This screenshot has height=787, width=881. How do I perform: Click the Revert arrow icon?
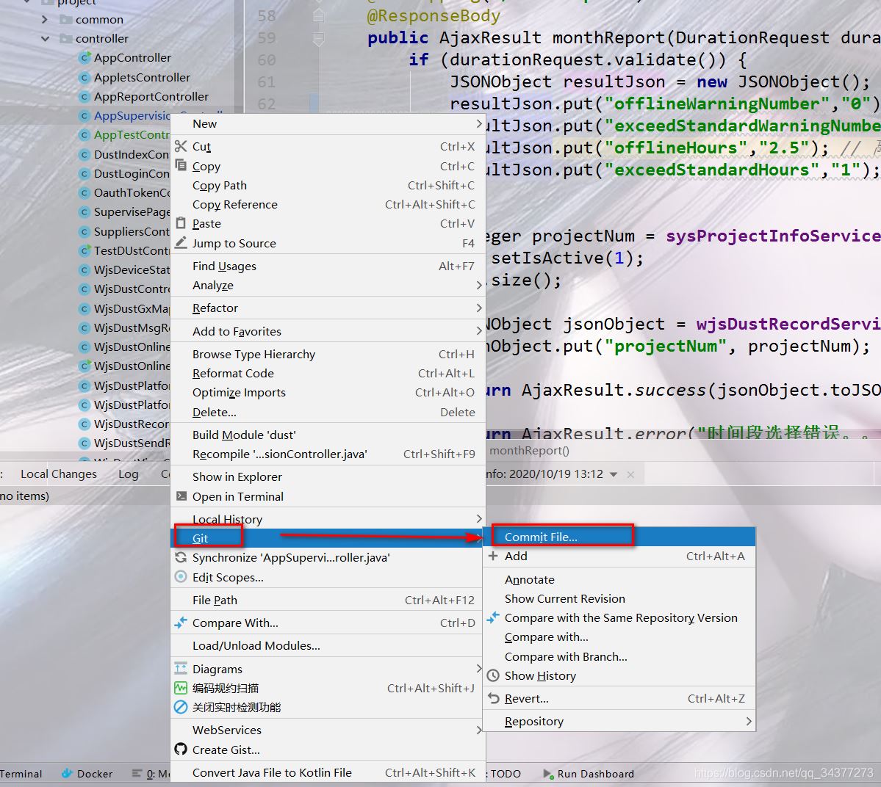pos(493,698)
